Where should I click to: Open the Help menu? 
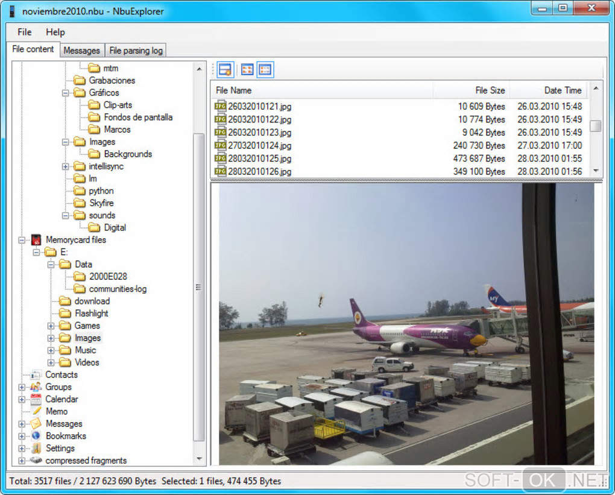tap(55, 32)
